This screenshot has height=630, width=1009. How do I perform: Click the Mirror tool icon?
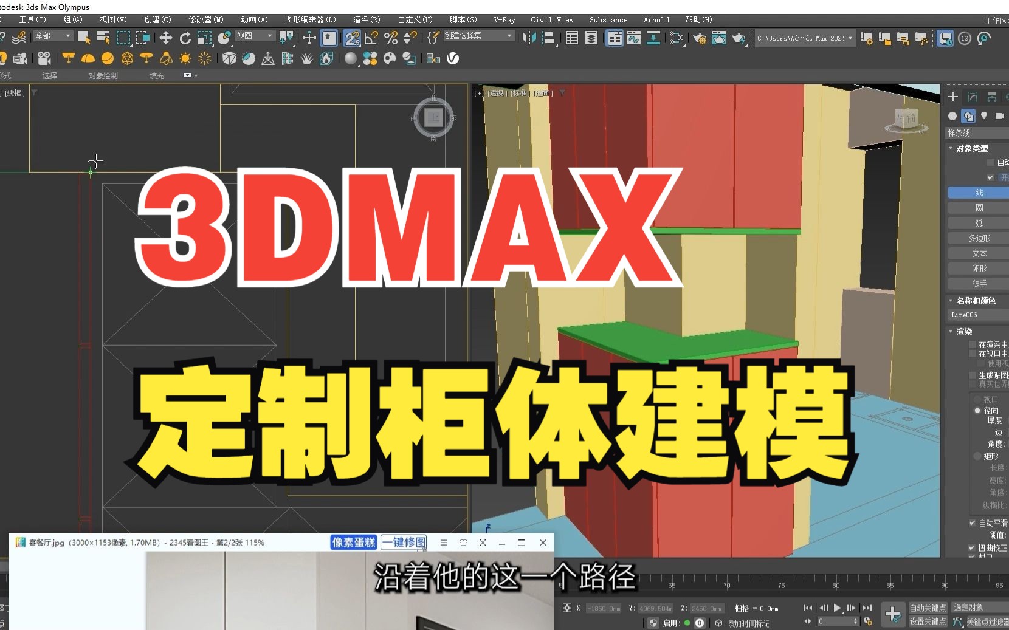(529, 38)
